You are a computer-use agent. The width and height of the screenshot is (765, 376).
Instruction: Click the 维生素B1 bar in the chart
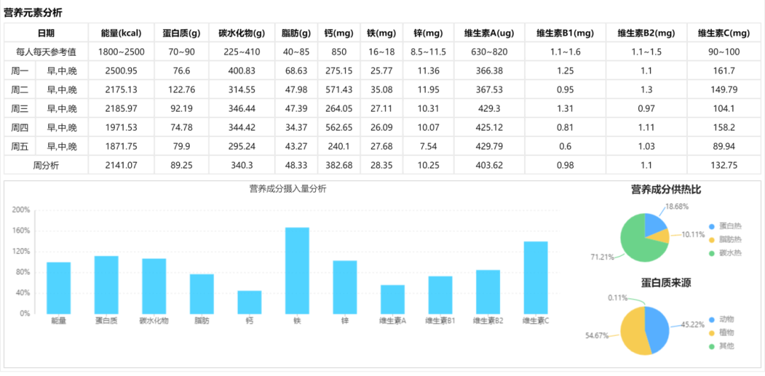[441, 295]
